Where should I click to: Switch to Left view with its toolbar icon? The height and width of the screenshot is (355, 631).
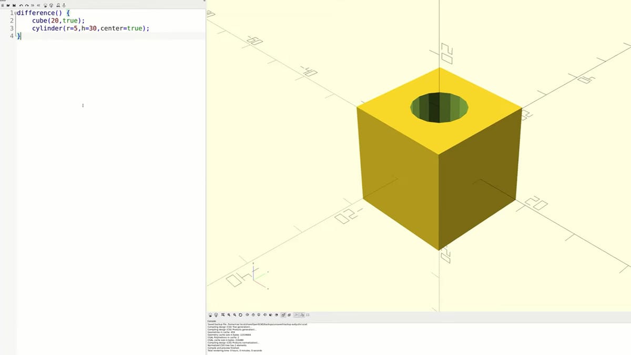(x=265, y=315)
